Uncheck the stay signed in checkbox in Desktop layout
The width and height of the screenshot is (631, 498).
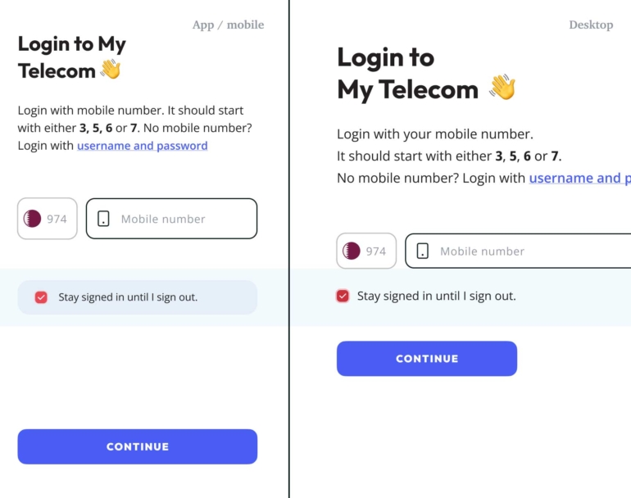[x=343, y=296]
